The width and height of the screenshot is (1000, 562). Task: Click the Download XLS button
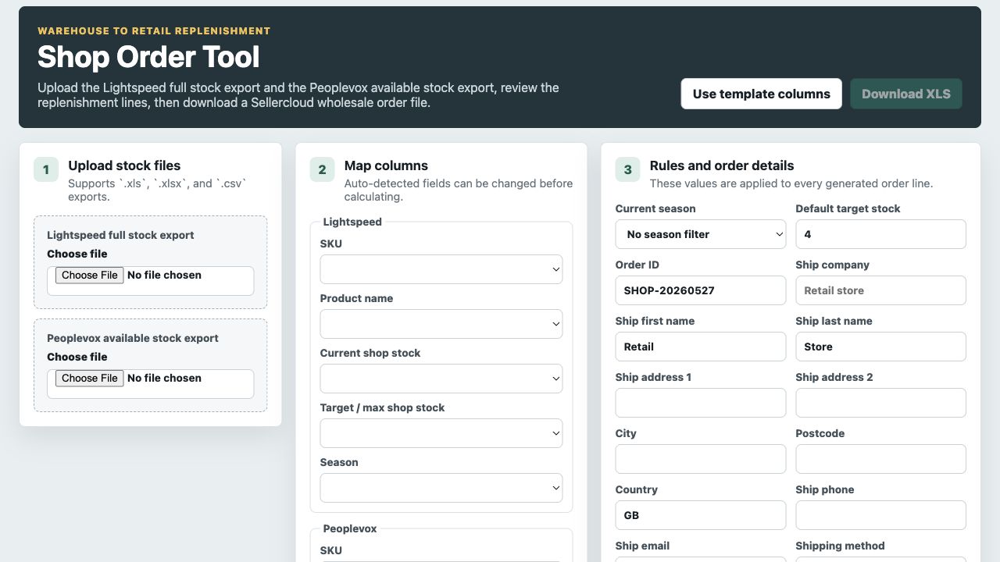(x=906, y=94)
